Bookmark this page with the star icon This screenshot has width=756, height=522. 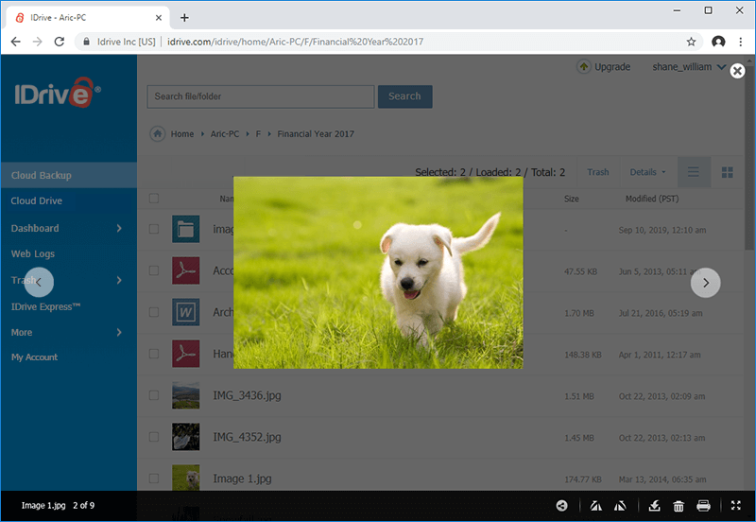(x=691, y=42)
